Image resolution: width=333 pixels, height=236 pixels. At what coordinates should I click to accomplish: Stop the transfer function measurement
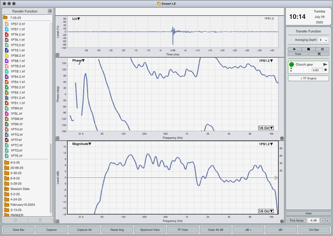pos(308,49)
